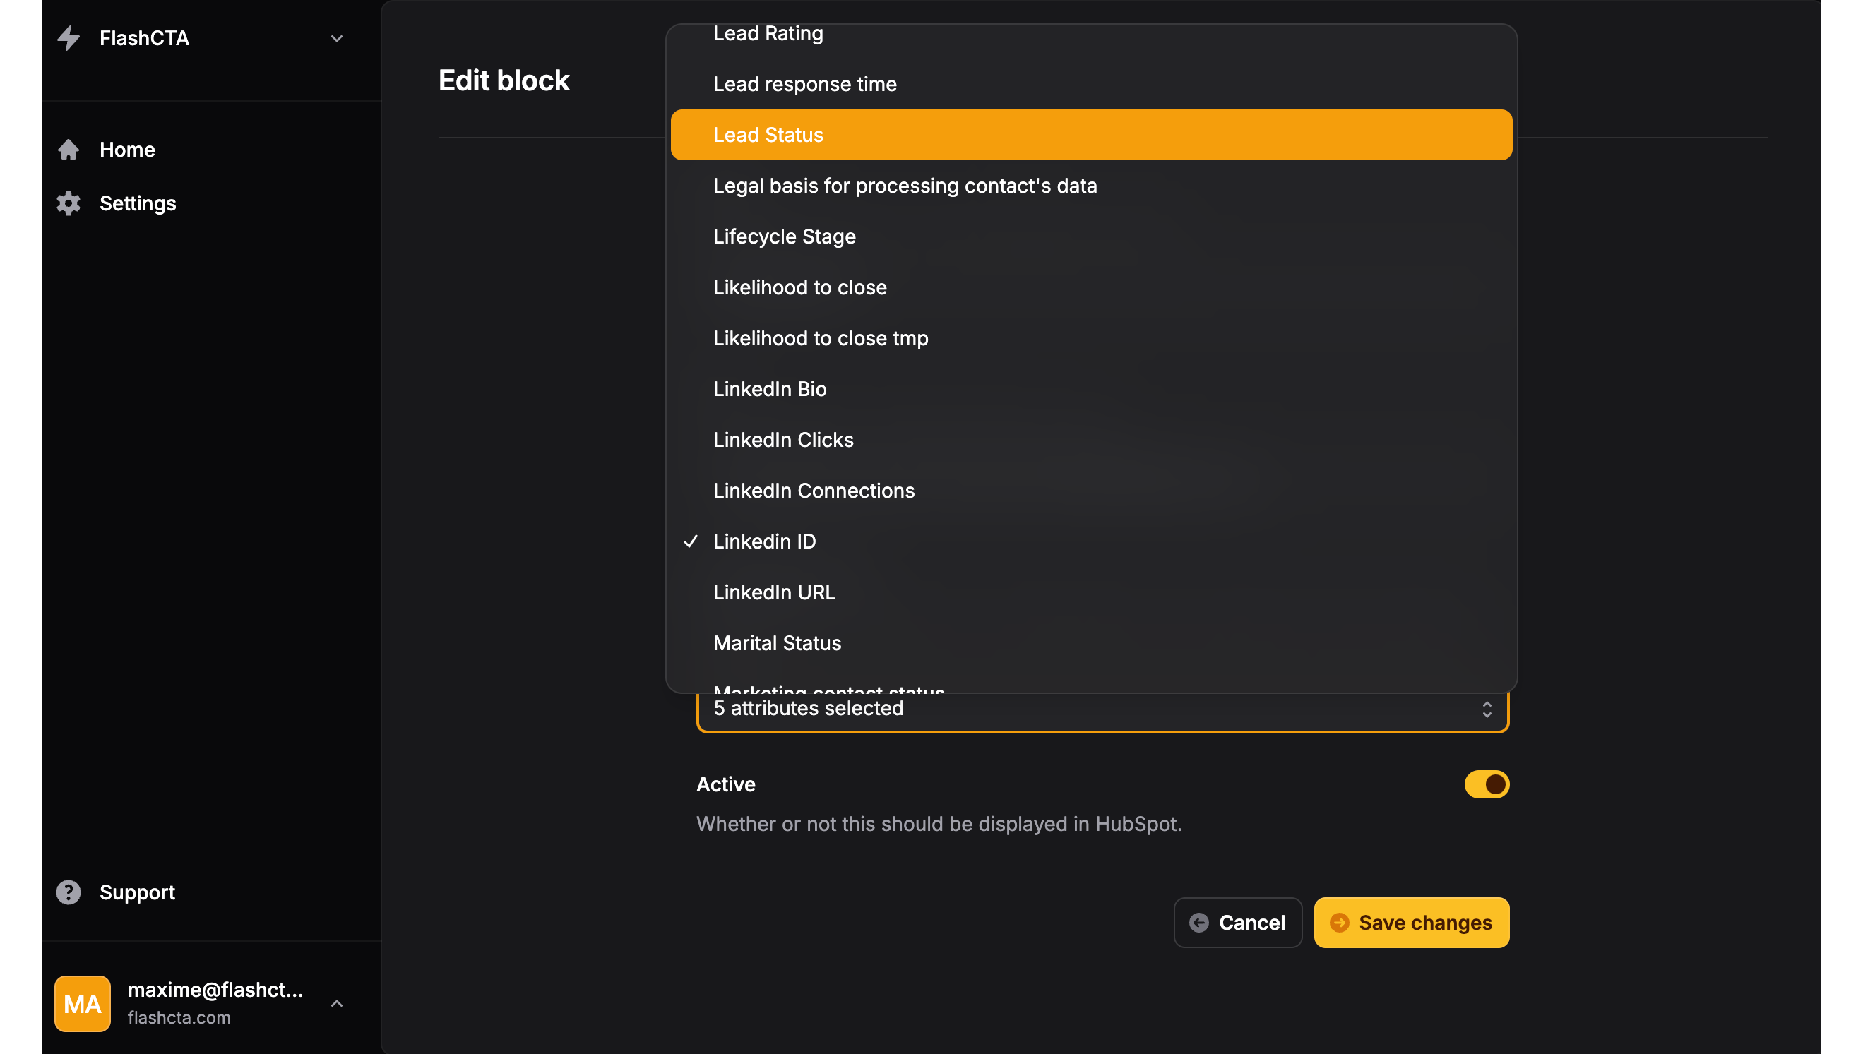
Task: Choose Lifecycle Stage from the list
Action: coord(784,236)
